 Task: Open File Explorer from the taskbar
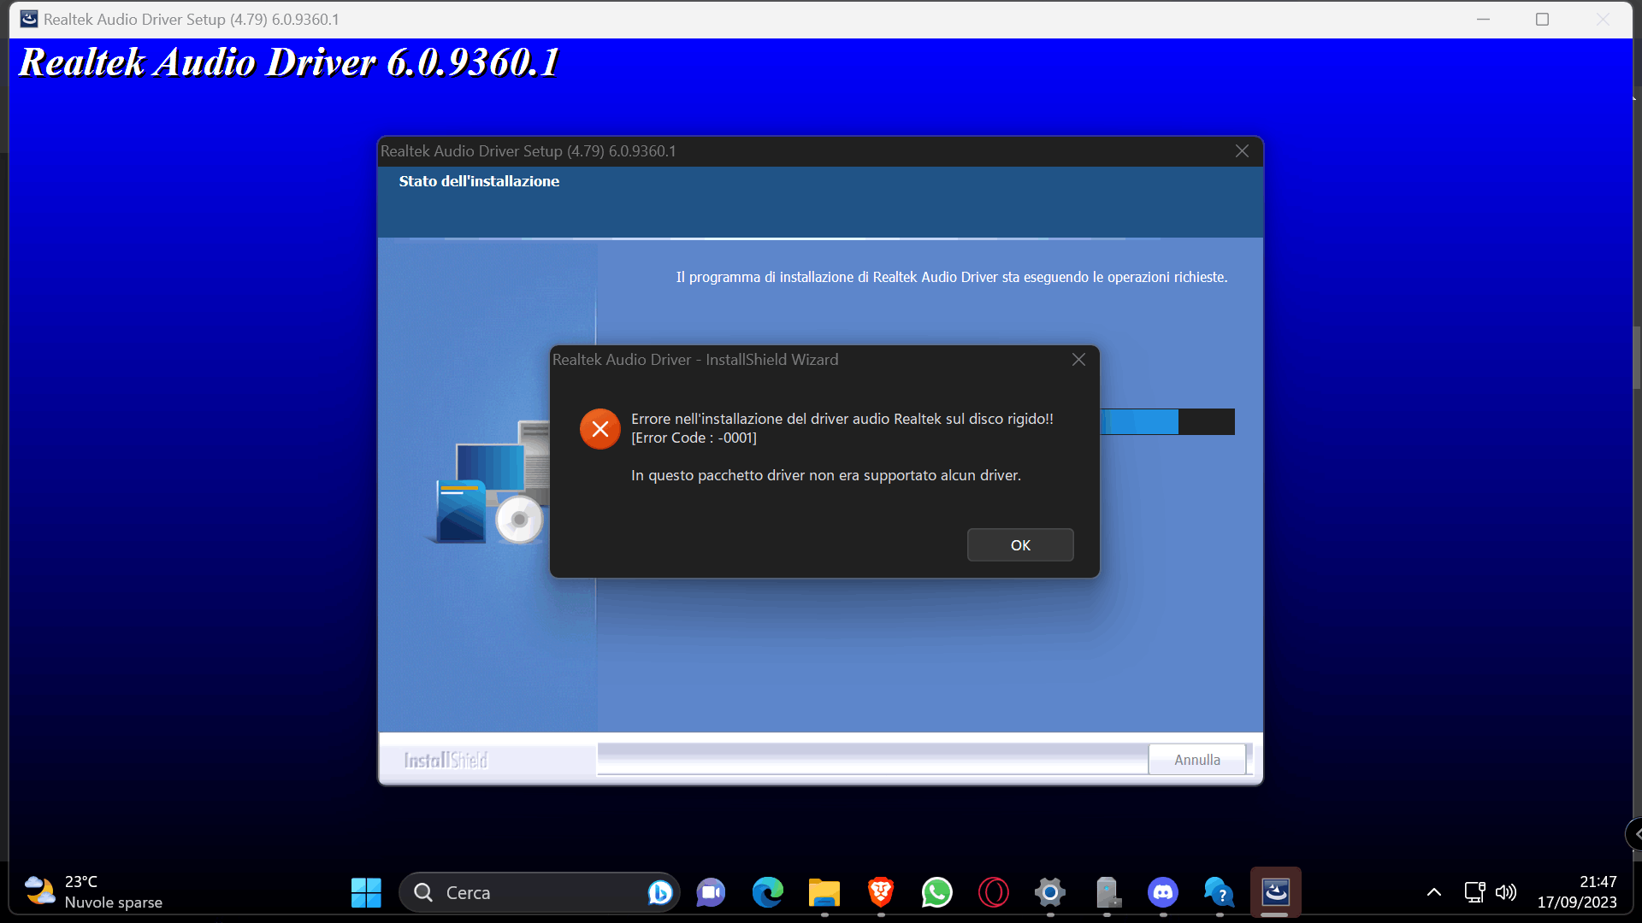pos(824,892)
